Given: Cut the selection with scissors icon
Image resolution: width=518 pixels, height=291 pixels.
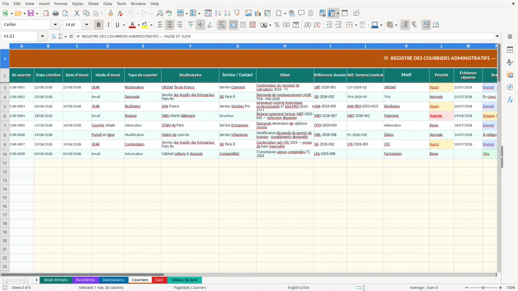Looking at the screenshot, I should (x=76, y=13).
